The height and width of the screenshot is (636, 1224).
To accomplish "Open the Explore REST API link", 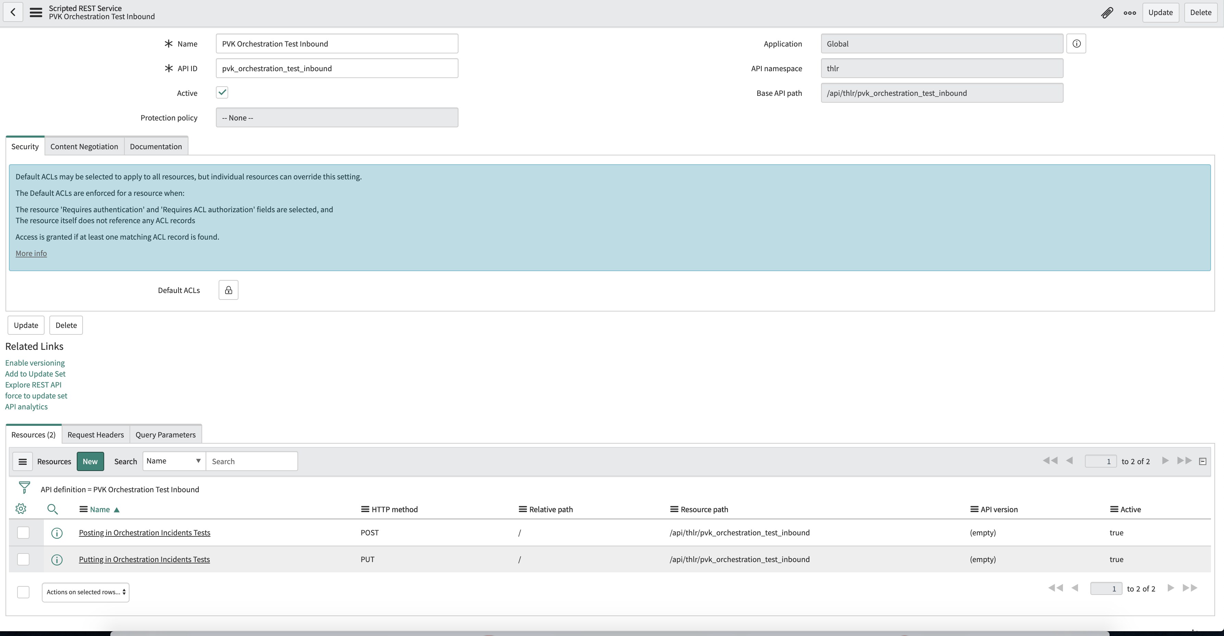I will click(x=33, y=384).
